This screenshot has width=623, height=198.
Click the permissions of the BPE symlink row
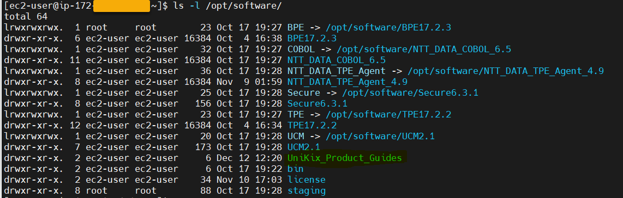click(x=34, y=28)
